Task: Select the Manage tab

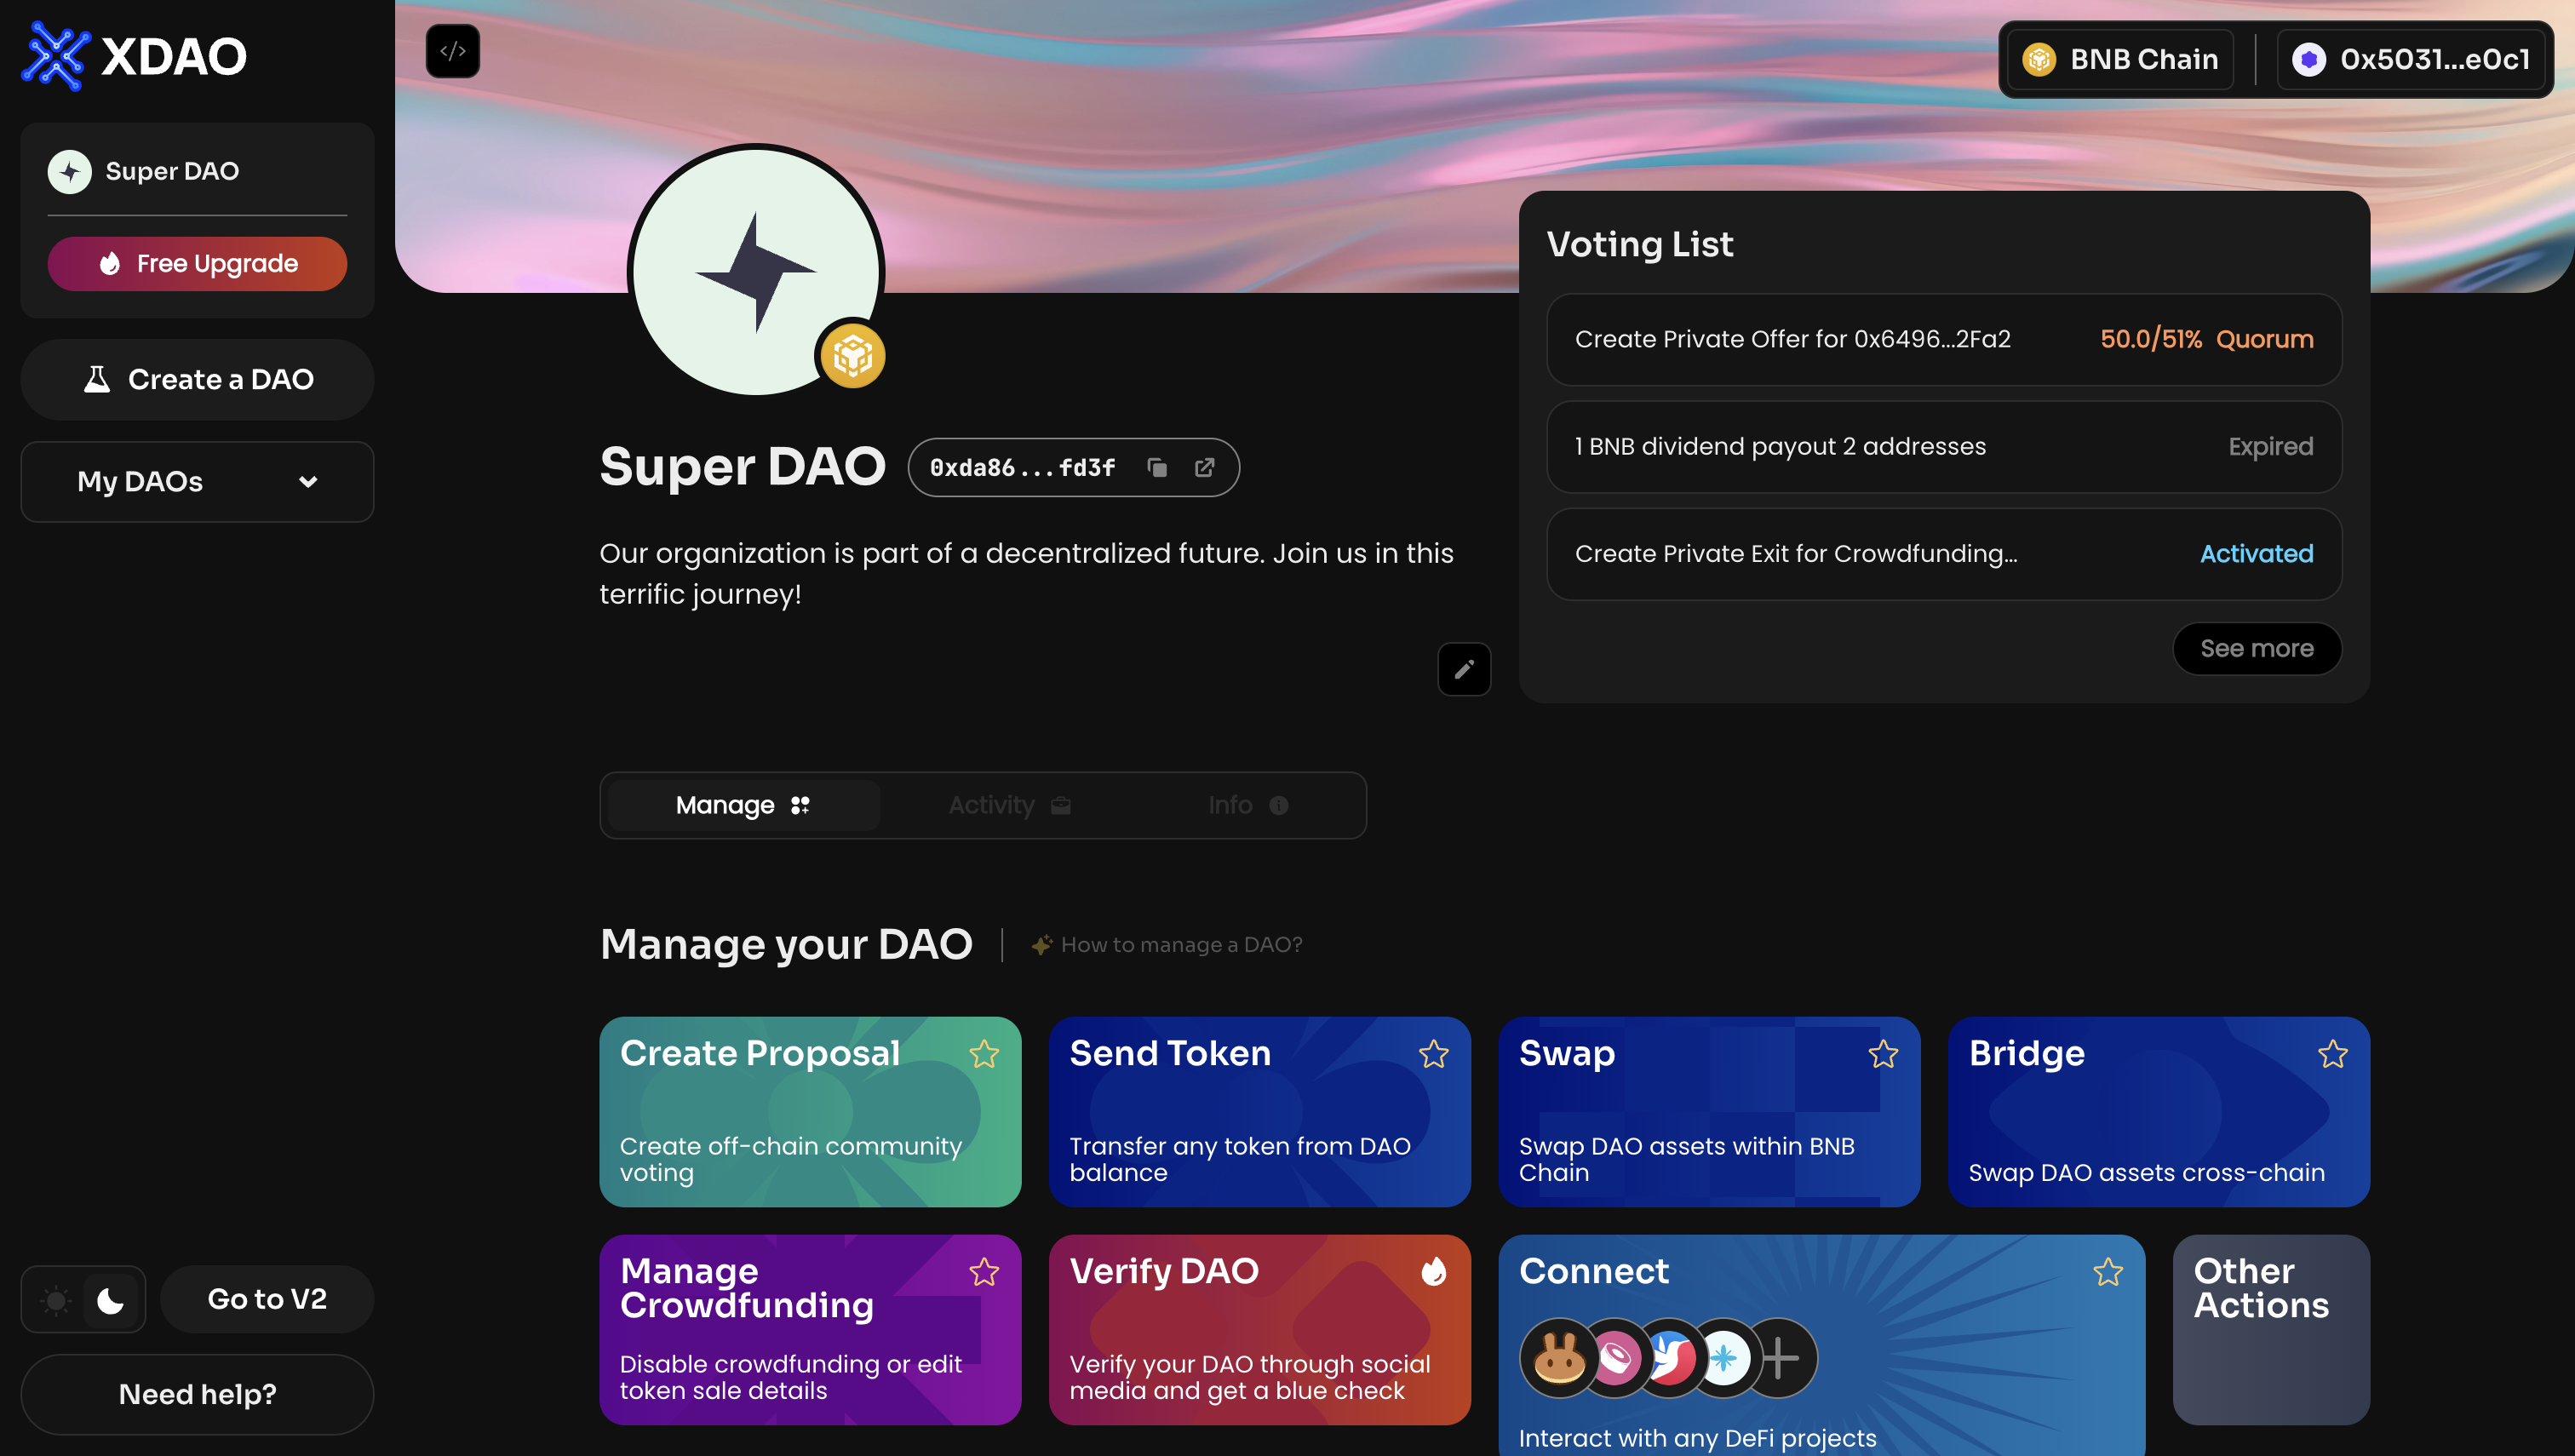Action: 743,805
